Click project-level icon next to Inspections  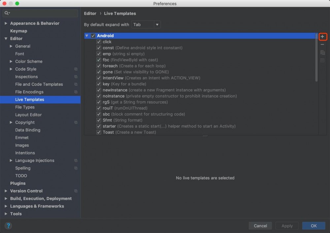pos(76,77)
